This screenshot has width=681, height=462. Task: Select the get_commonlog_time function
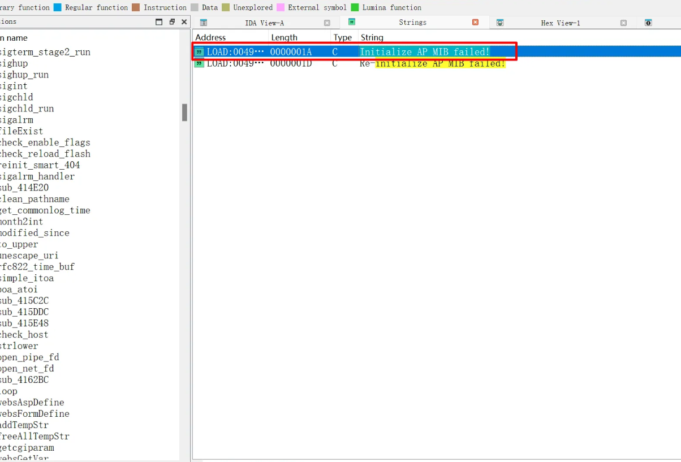pos(45,210)
